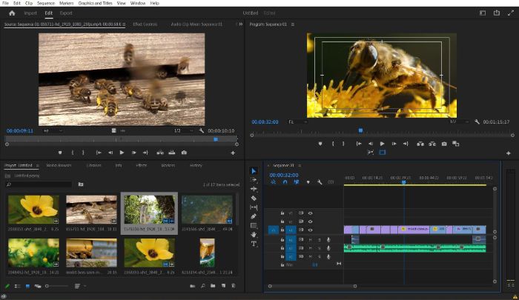Click Insert button in Source monitor

160,153
